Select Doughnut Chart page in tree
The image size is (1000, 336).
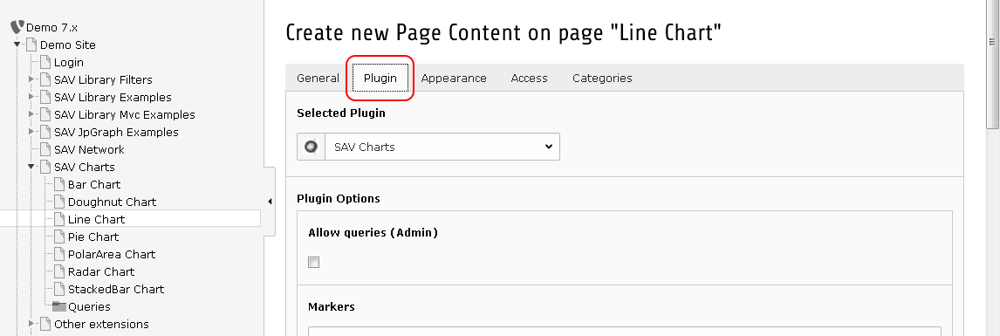coord(113,202)
